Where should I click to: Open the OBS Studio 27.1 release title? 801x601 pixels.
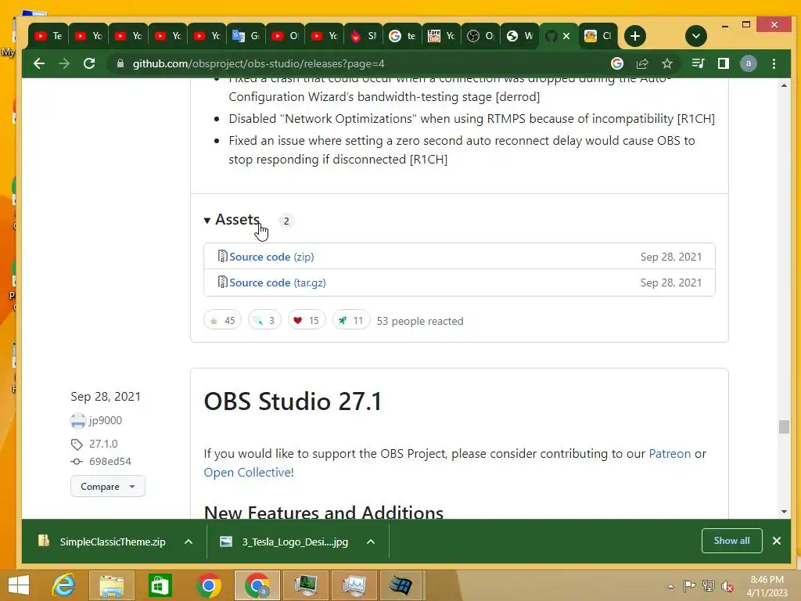tap(293, 401)
